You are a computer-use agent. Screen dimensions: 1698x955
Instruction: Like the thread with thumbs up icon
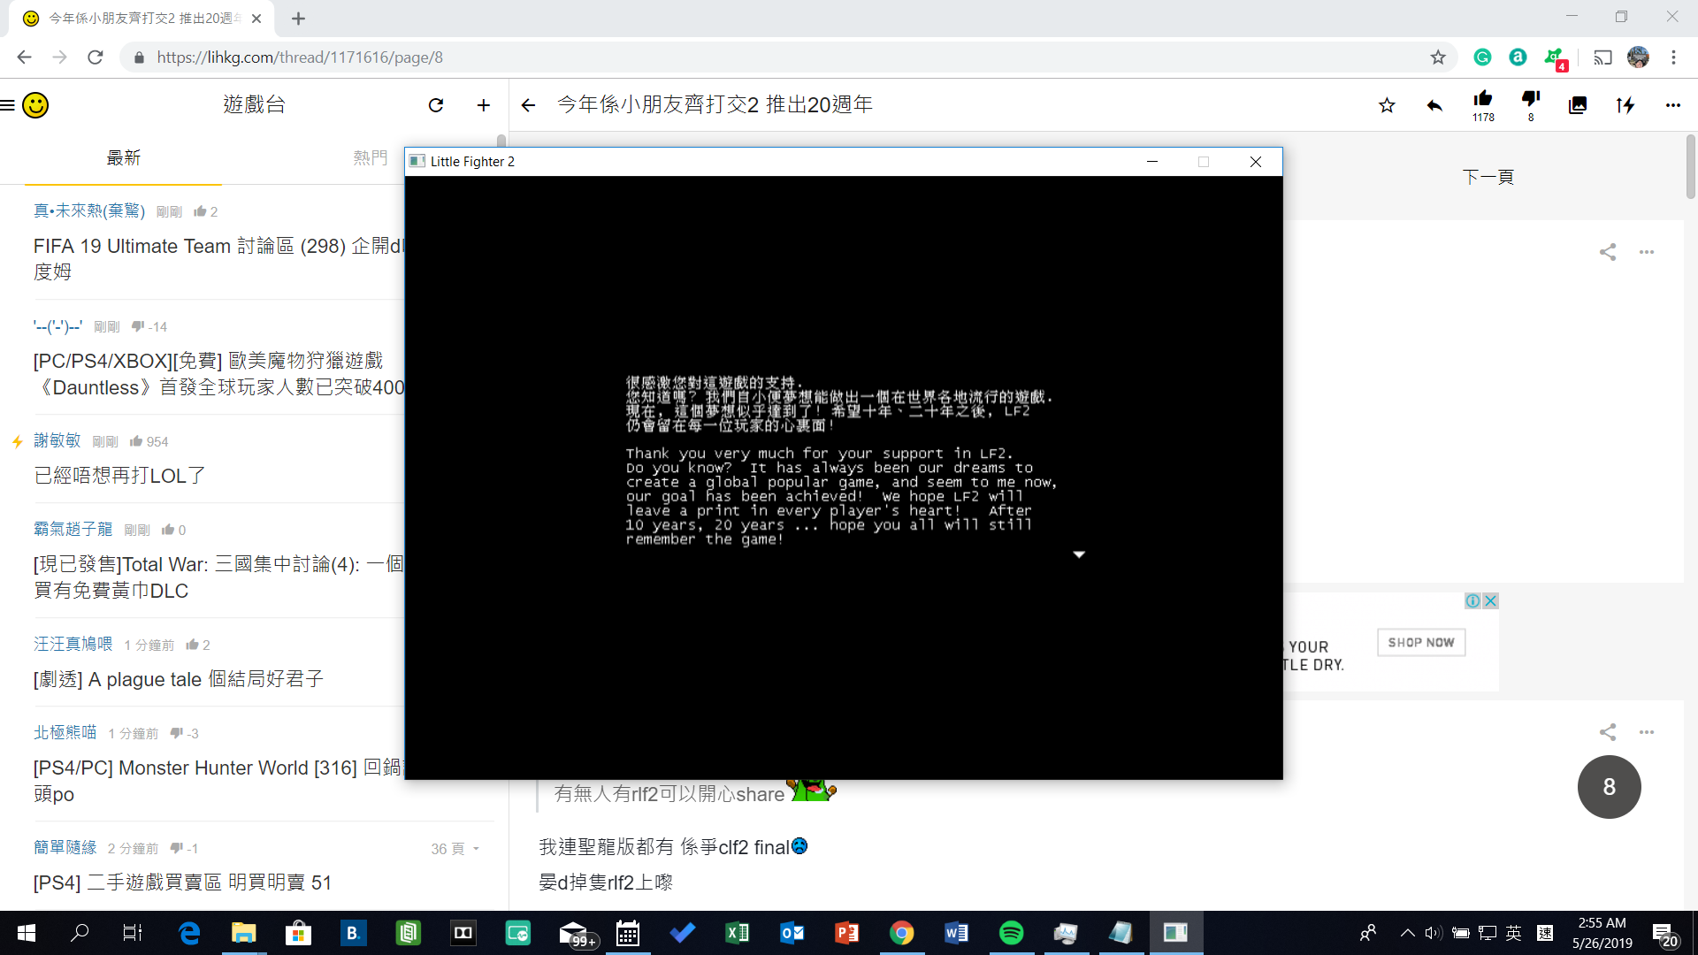pyautogui.click(x=1483, y=105)
